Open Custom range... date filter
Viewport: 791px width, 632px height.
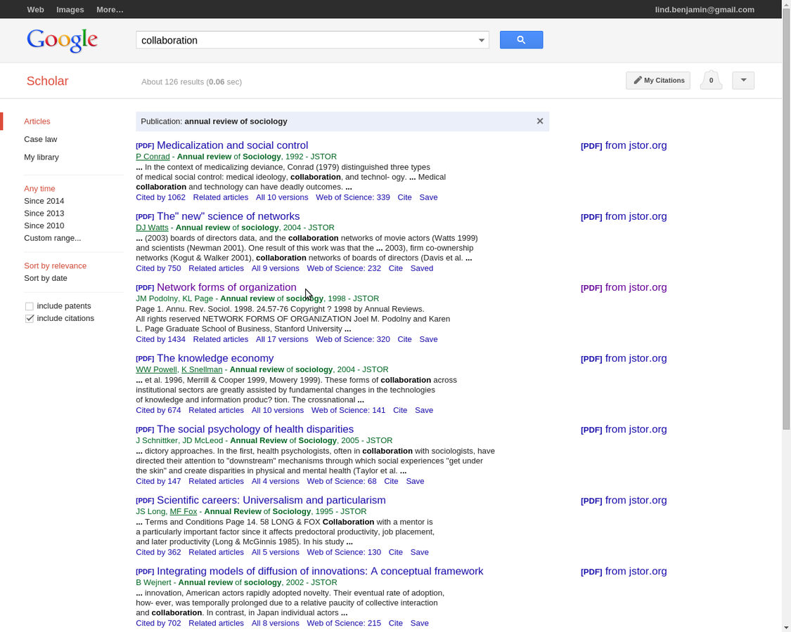(53, 238)
